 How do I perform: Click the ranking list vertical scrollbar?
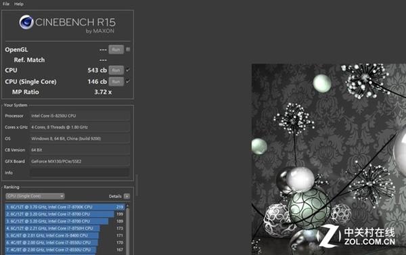[127, 231]
